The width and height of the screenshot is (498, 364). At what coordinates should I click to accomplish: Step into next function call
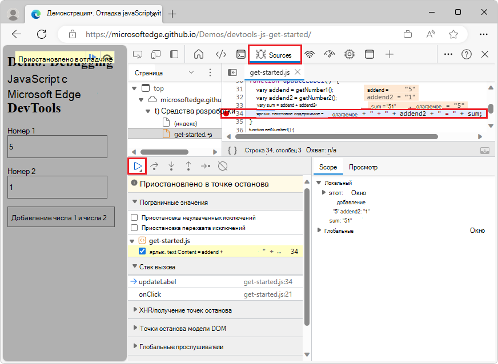coord(171,166)
